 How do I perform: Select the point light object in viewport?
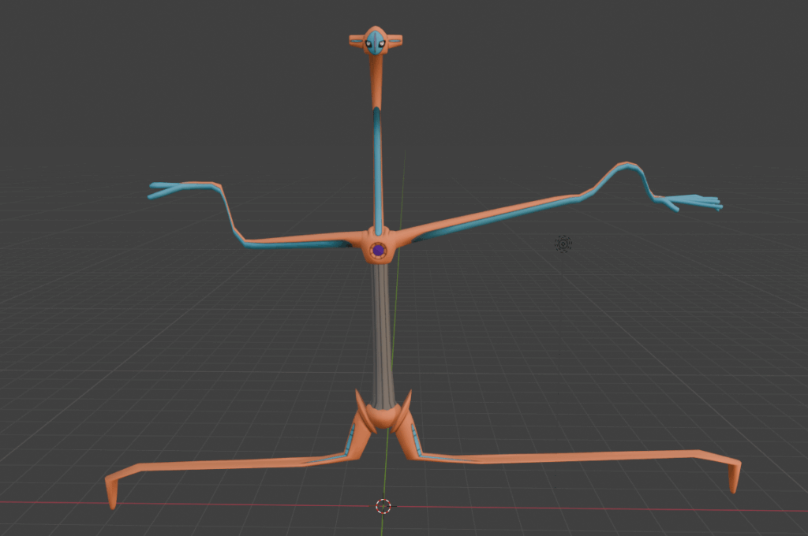563,244
